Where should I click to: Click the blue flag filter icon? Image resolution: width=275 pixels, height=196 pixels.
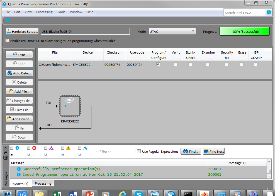point(86,148)
